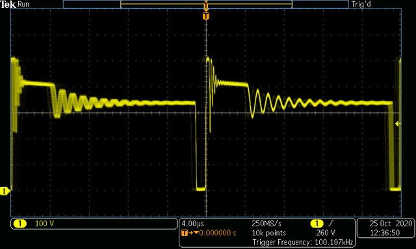416x249 pixels.
Task: Click the 12:36:50 time readout
Action: pos(385,233)
